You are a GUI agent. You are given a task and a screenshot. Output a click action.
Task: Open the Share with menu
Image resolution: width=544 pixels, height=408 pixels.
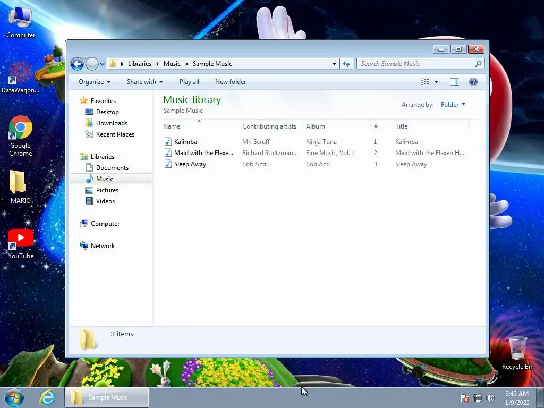(145, 82)
